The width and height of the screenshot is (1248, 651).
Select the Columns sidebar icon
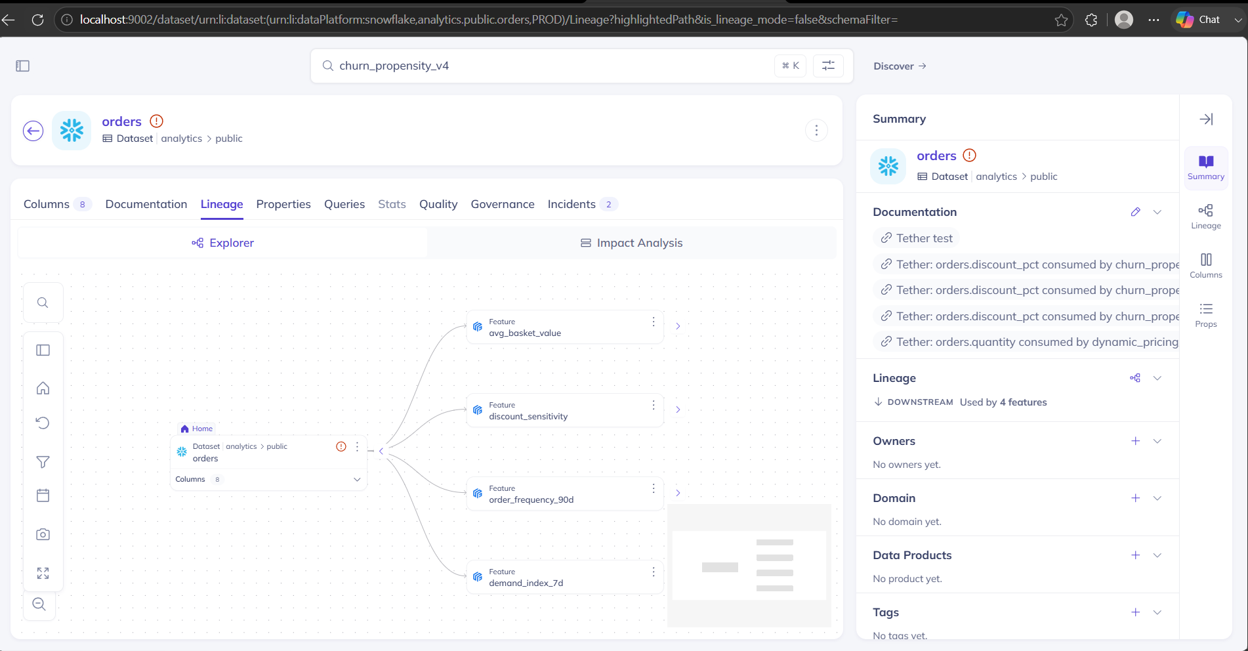pos(1206,266)
